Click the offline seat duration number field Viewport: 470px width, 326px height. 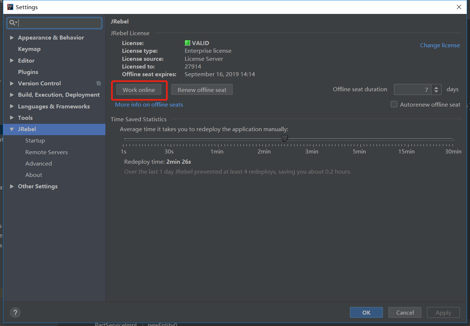click(x=413, y=90)
